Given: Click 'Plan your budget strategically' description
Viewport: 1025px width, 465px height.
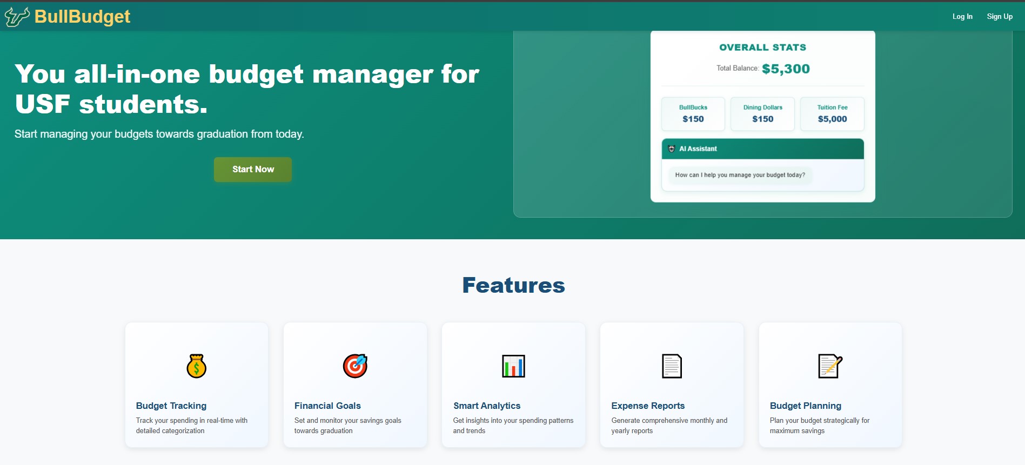Looking at the screenshot, I should [x=820, y=426].
